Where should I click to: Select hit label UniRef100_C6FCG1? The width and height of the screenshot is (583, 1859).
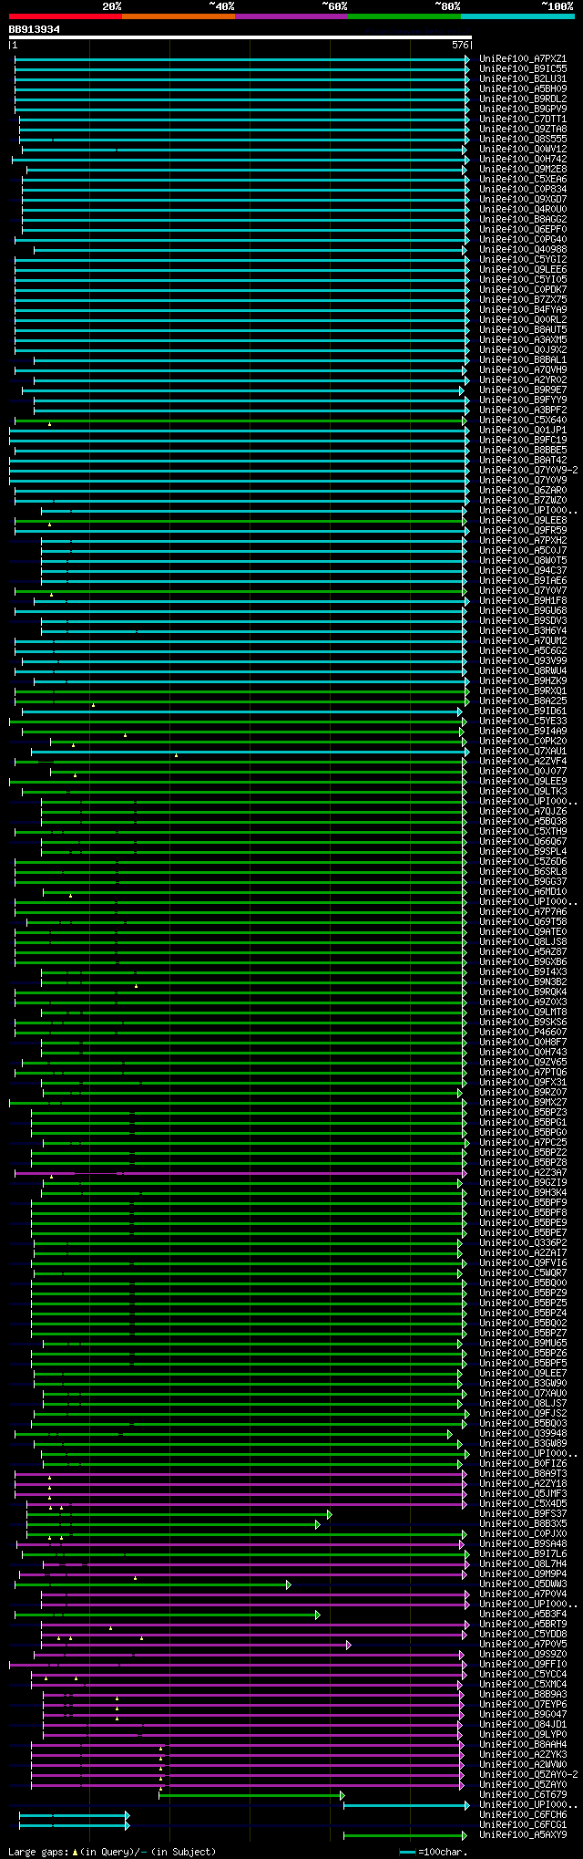click(523, 1825)
